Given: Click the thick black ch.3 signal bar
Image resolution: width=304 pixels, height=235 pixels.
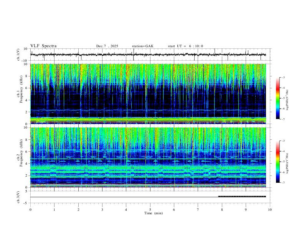Looking at the screenshot, I should (242, 197).
